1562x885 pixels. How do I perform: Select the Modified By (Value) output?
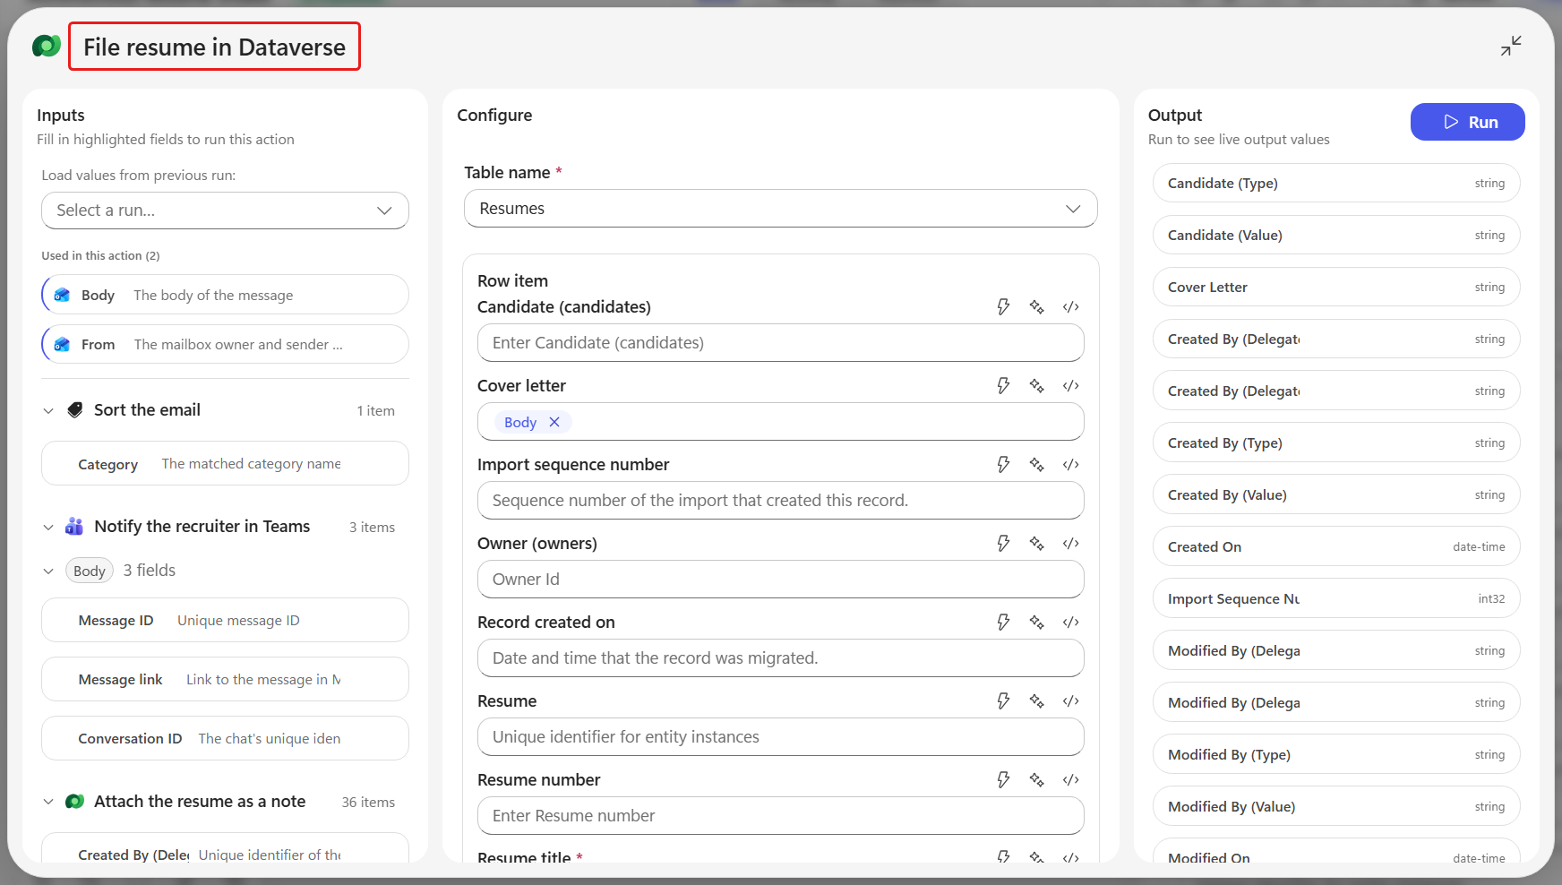[1335, 807]
